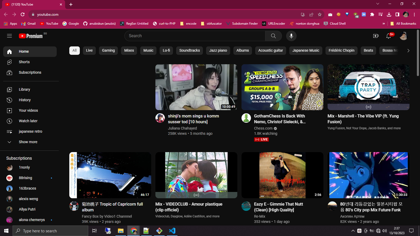The width and height of the screenshot is (420, 236).
Task: Select the Lo-fi category chip
Action: (166, 51)
